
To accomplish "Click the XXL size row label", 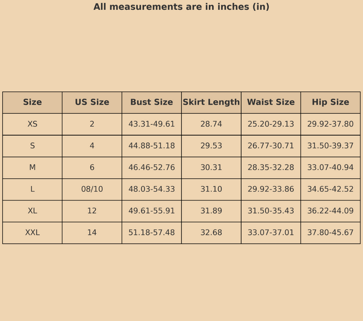I will tap(32, 233).
